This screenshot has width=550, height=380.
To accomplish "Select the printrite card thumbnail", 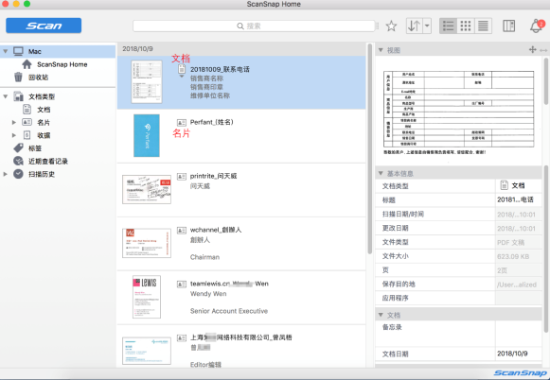I will tap(147, 189).
